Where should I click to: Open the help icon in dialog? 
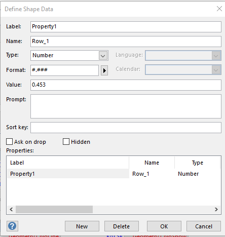12,226
